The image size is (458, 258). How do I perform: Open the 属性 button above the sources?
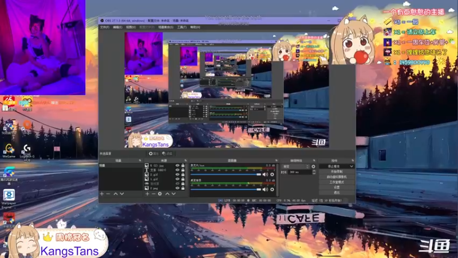click(153, 154)
